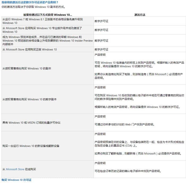This screenshot has height=183, width=186.
Task: Follow the Microsoft Store link in 从 Microsoft Store 在线购买
Action: tap(15, 169)
